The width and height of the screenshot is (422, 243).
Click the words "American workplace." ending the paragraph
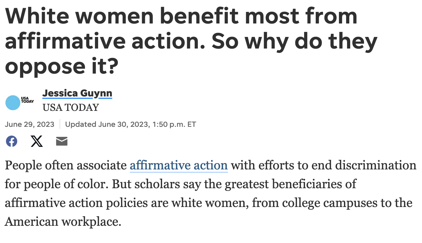(63, 222)
